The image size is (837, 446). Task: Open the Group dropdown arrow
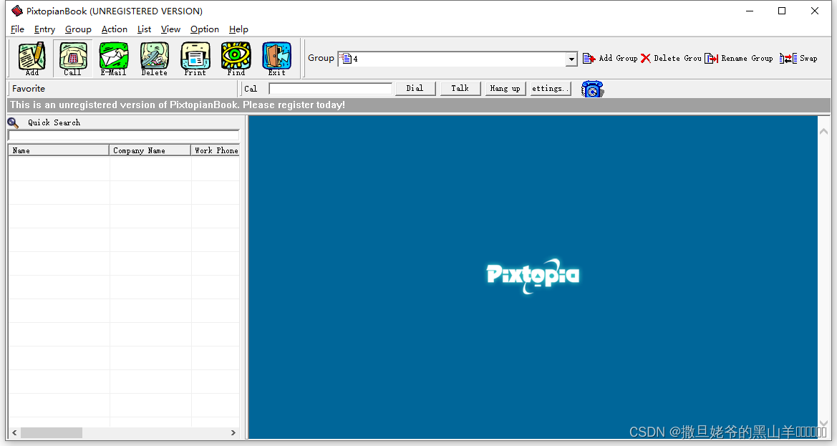click(571, 59)
